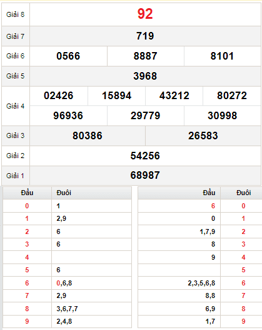Image resolution: width=262 pixels, height=330 pixels.
Task: Select Giải 6 number 8887
Action: pyautogui.click(x=145, y=56)
